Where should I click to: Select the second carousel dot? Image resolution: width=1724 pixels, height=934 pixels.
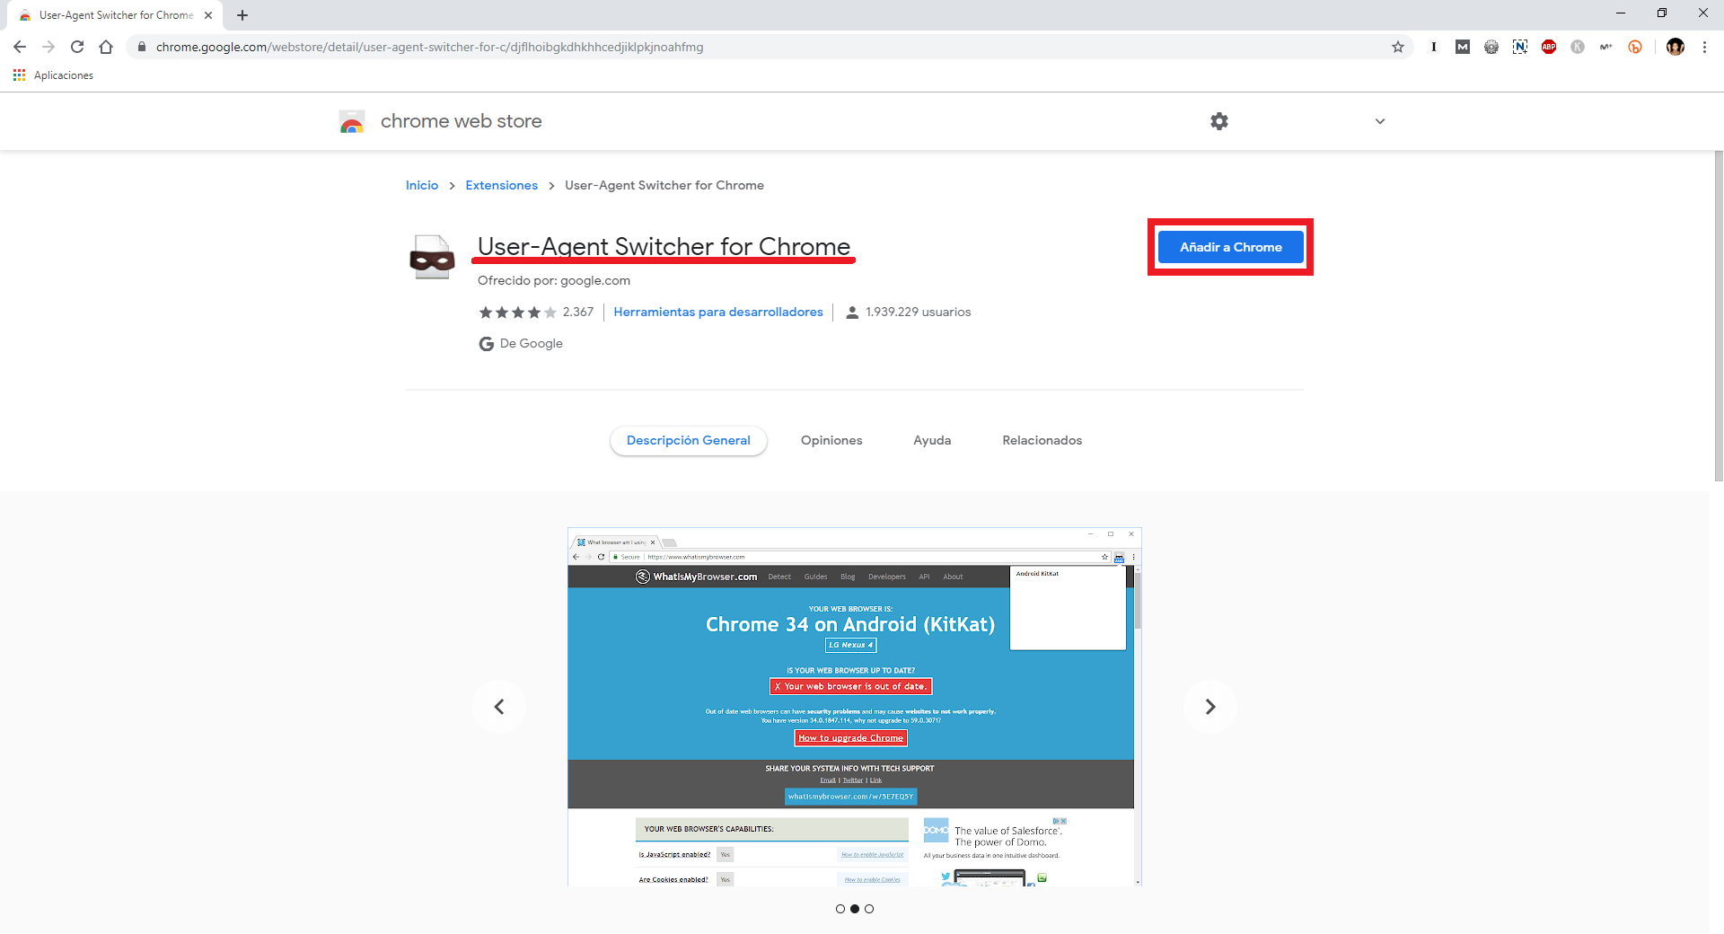click(x=855, y=909)
